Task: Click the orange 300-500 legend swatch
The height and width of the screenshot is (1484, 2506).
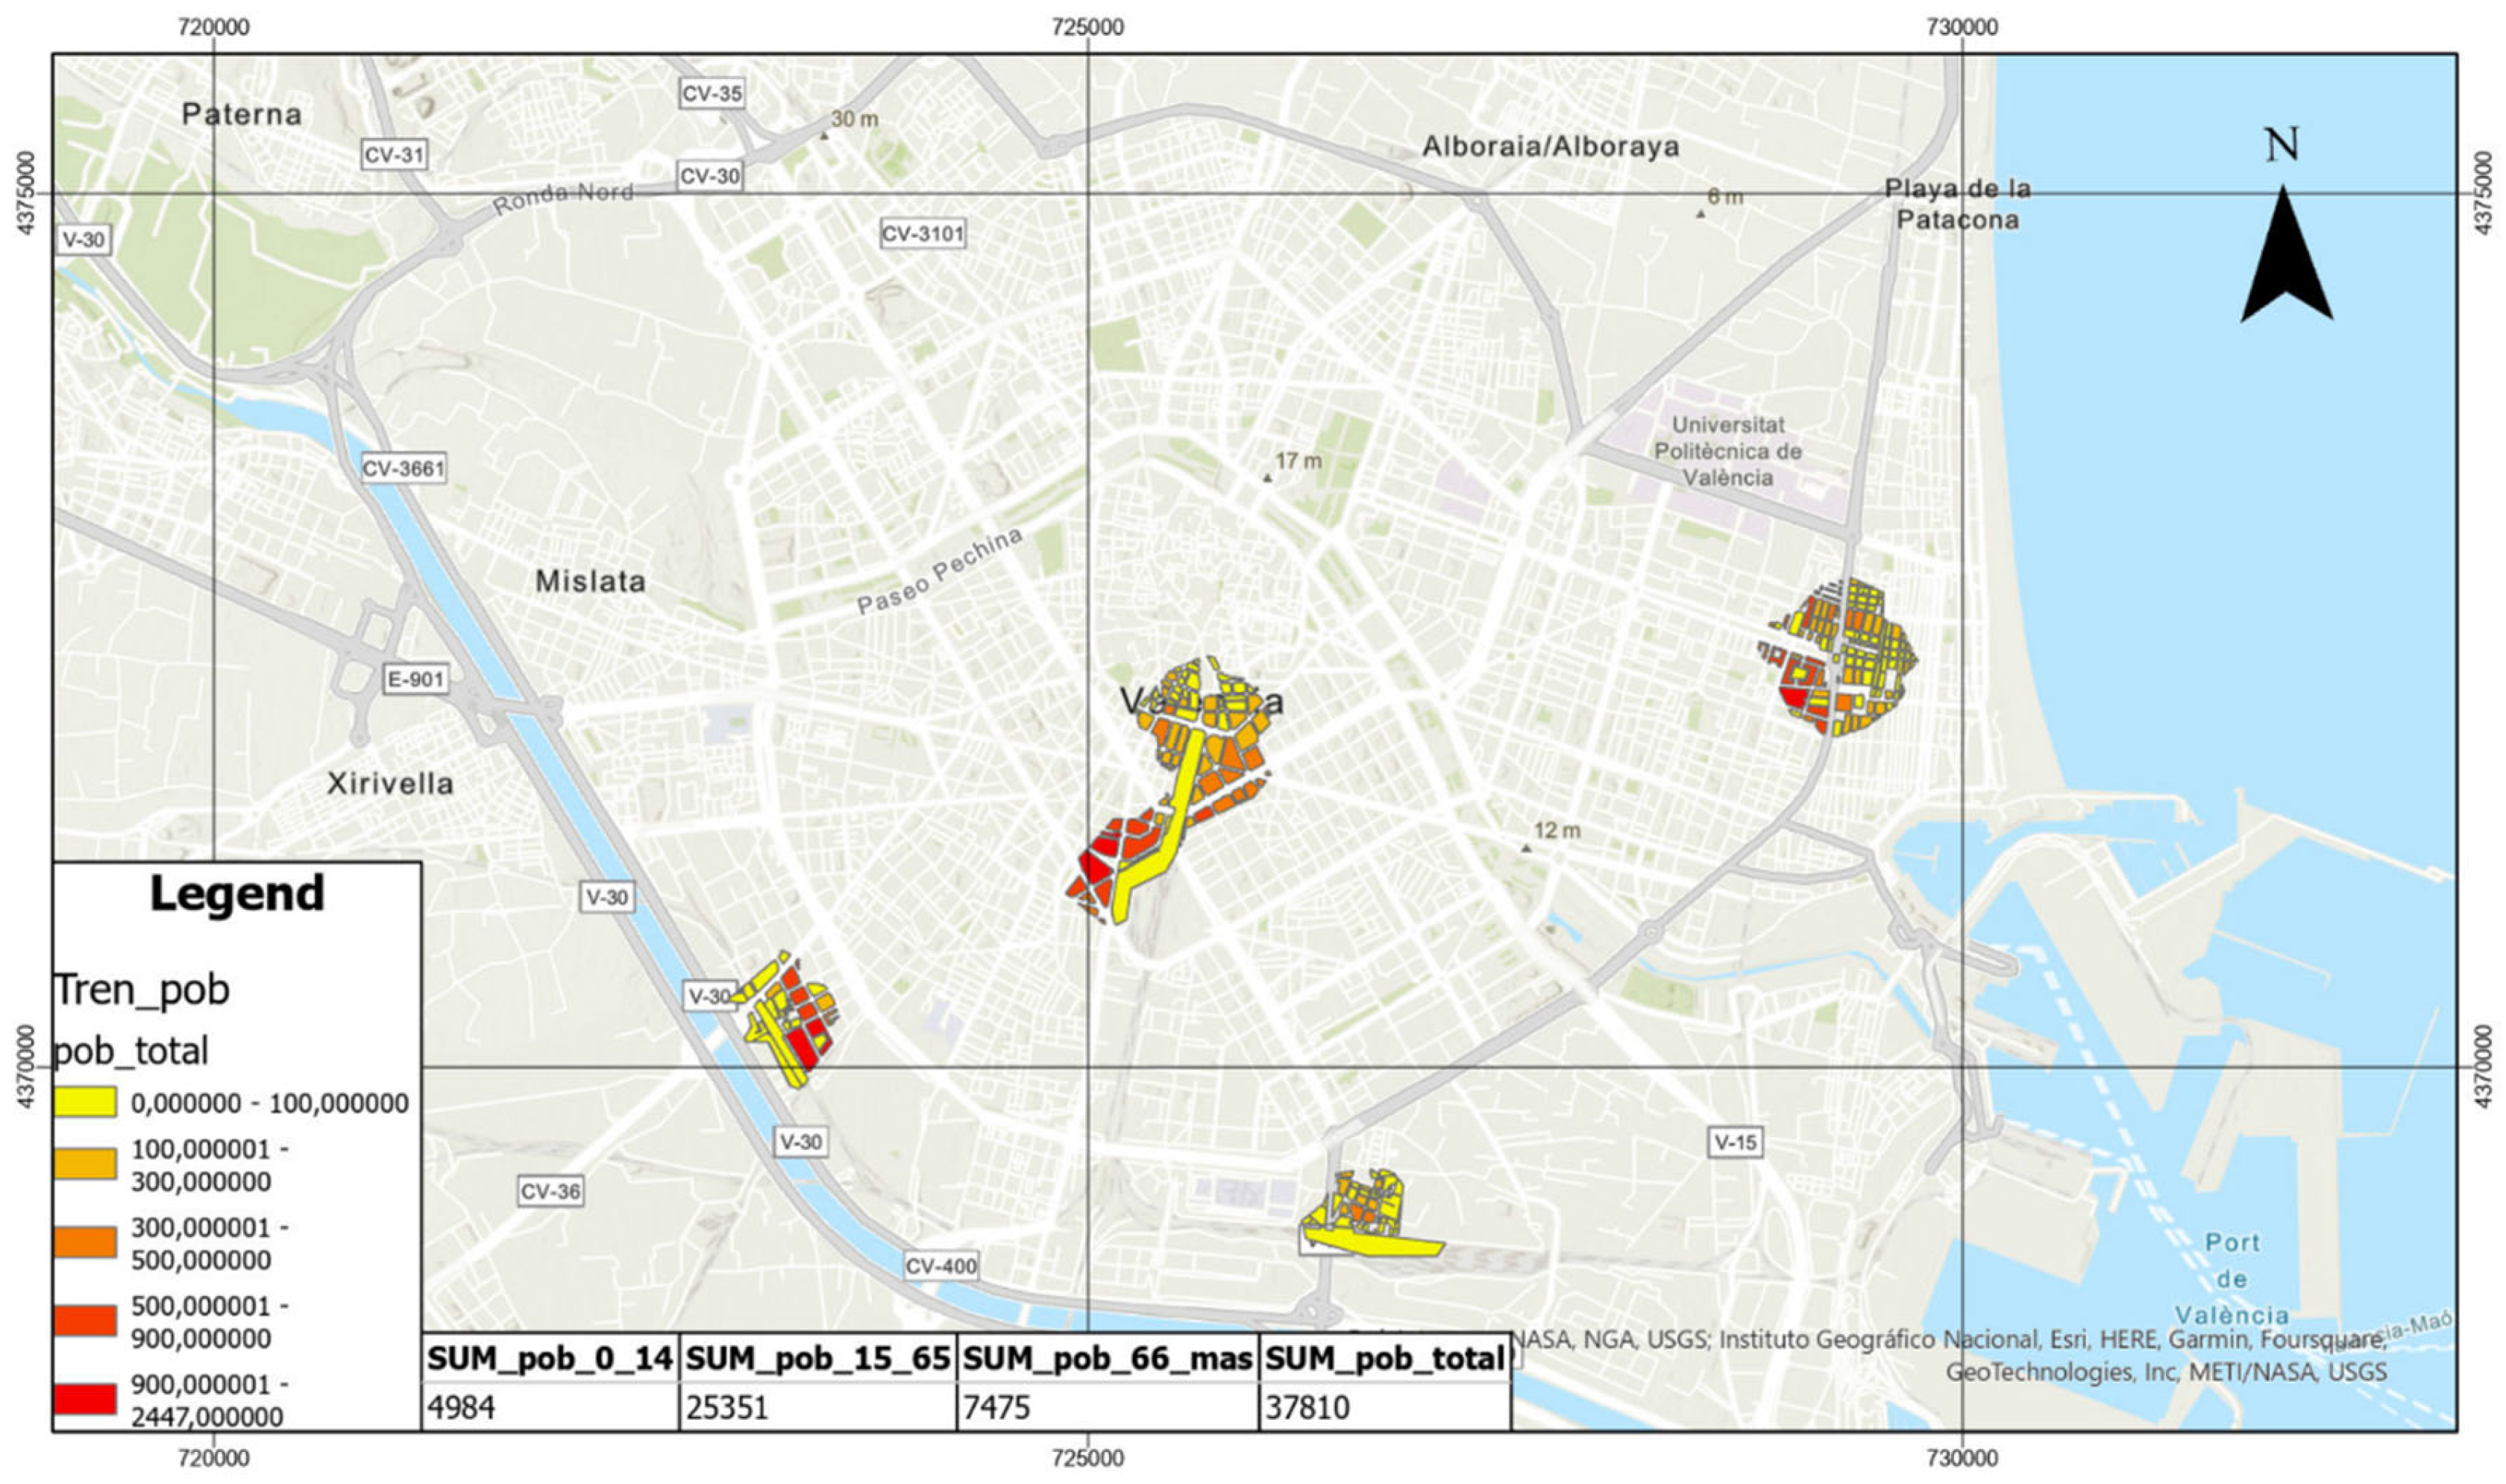Action: pyautogui.click(x=84, y=1243)
